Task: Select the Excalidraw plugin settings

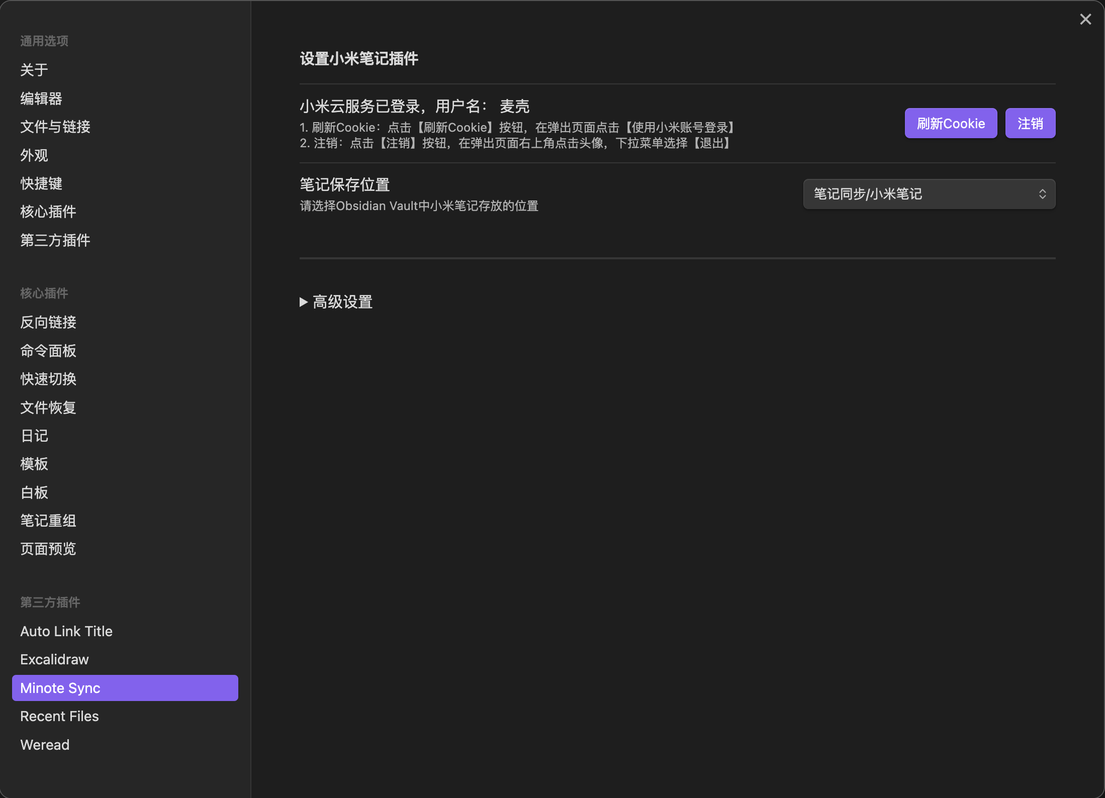Action: (x=54, y=659)
